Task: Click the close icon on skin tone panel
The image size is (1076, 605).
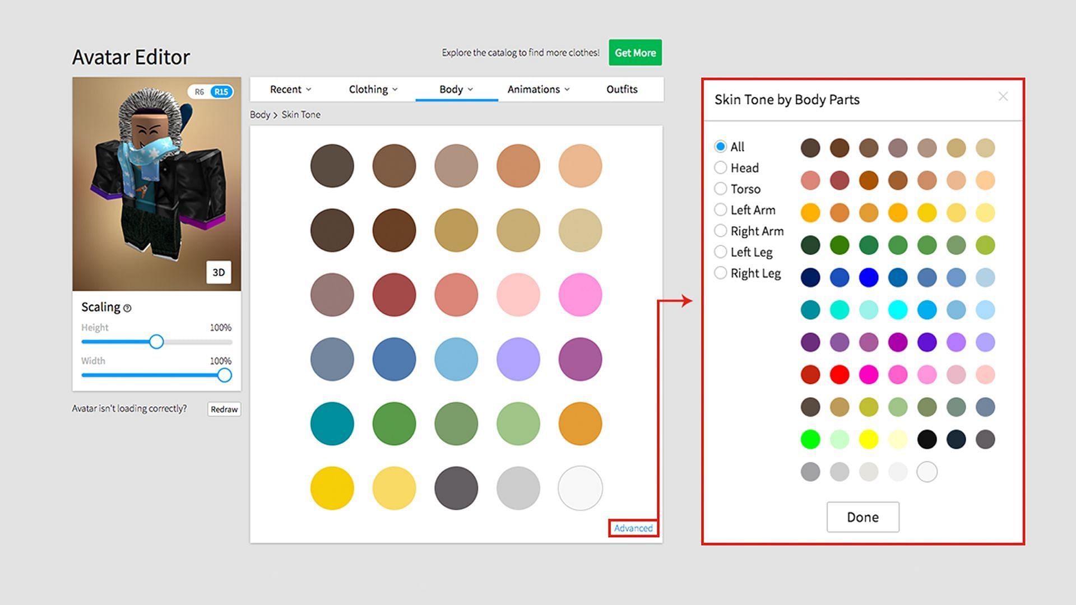Action: [1002, 96]
